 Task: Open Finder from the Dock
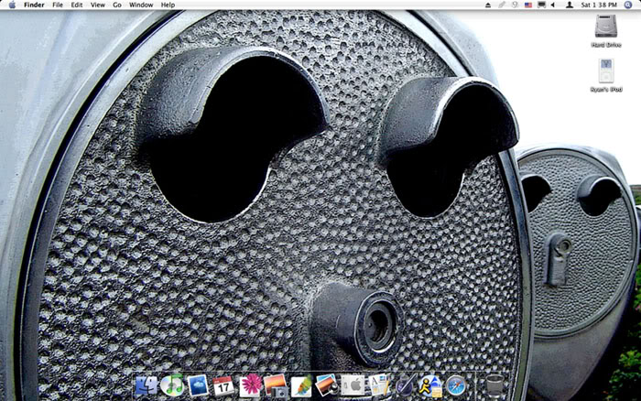pos(146,385)
